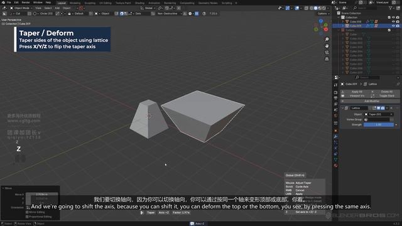This screenshot has height=226, width=402.
Task: Open the Object Mode dropdown
Action: [21, 8]
